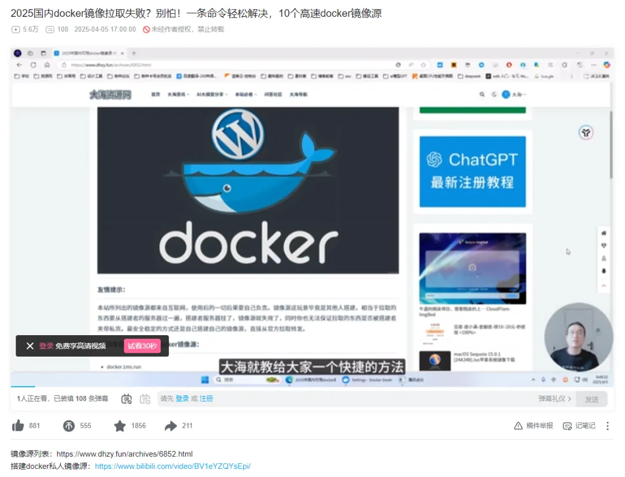Click the browser back arrow in video
The image size is (625, 477).
tap(19, 65)
